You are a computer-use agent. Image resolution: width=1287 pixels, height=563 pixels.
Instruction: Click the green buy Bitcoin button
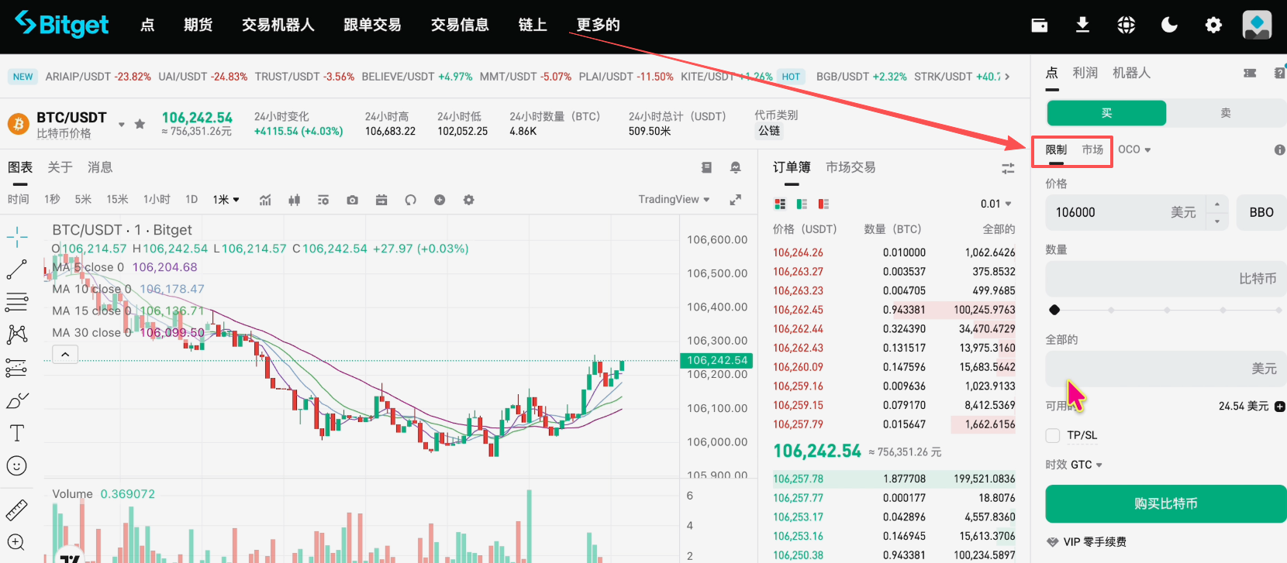click(1165, 504)
